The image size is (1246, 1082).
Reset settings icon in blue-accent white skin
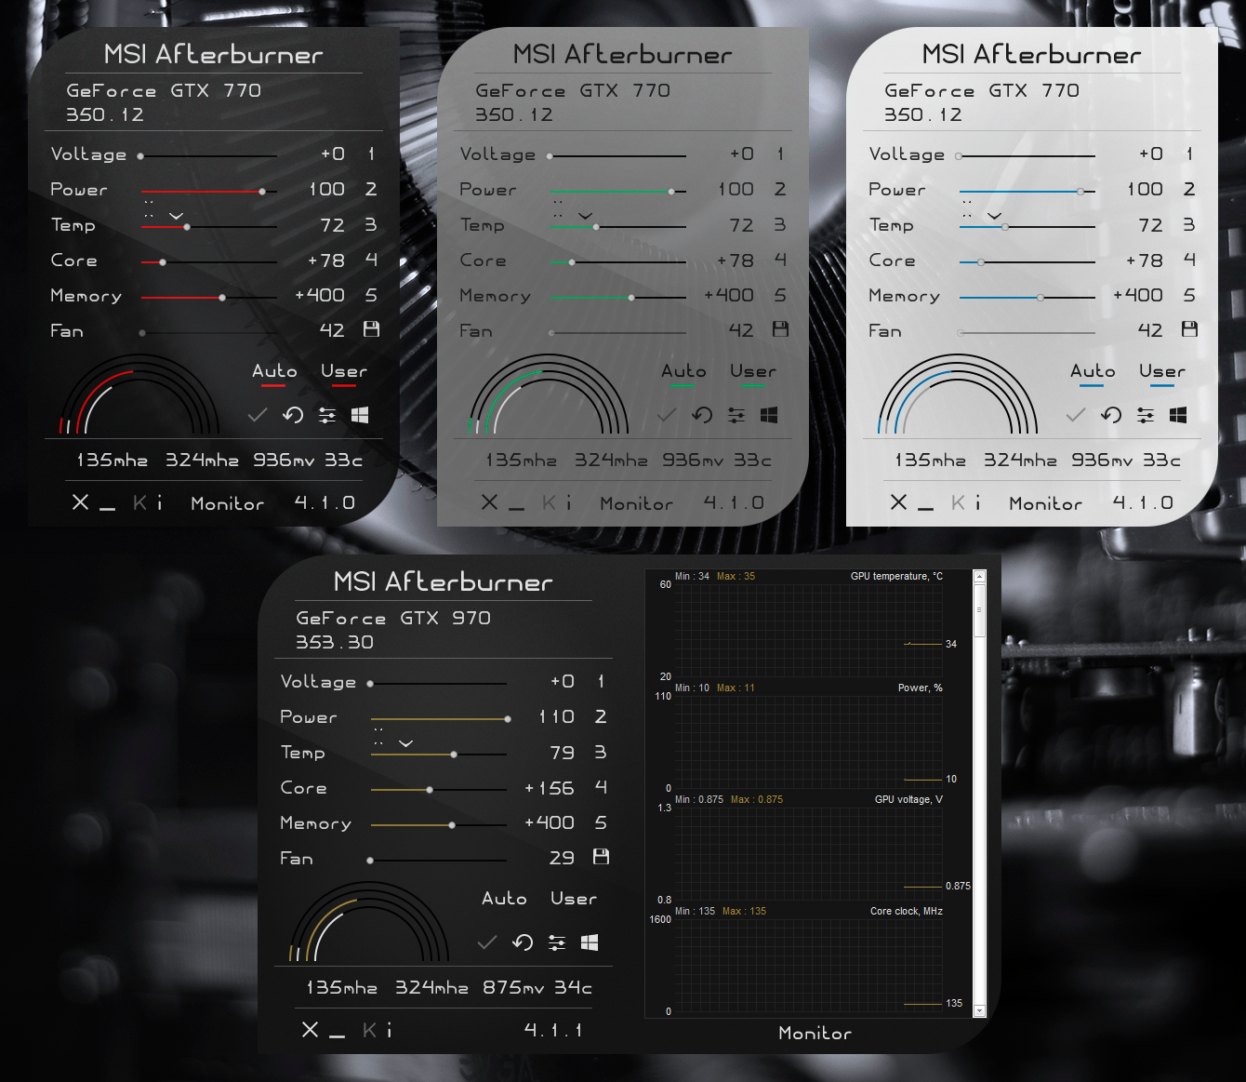coord(1111,415)
